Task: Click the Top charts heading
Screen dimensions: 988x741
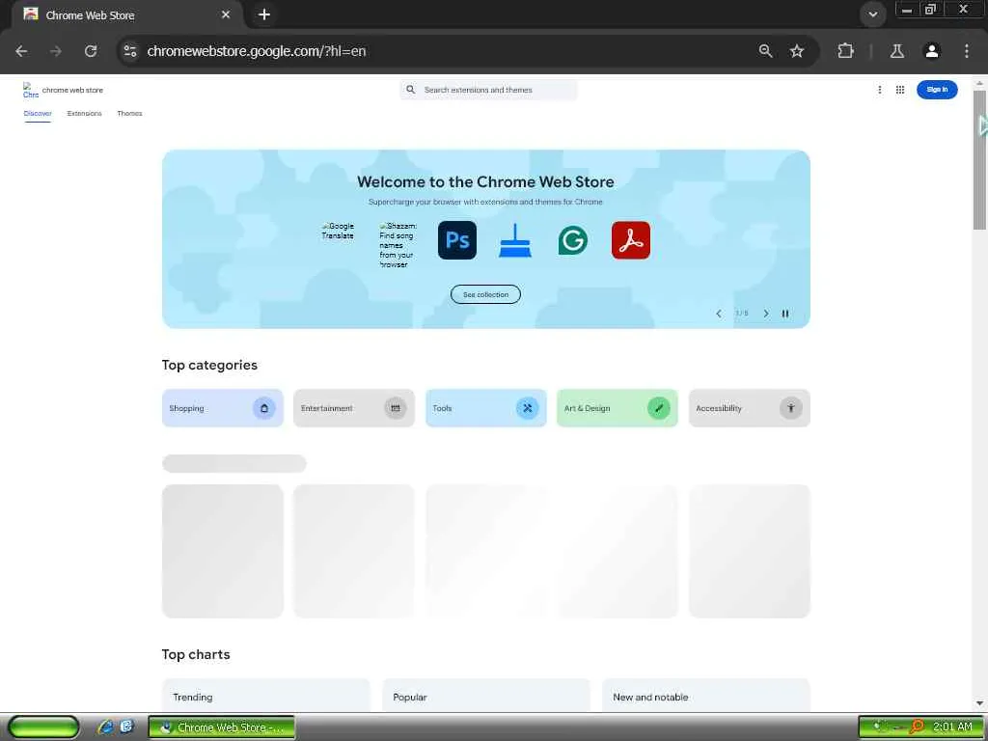Action: coord(196,654)
